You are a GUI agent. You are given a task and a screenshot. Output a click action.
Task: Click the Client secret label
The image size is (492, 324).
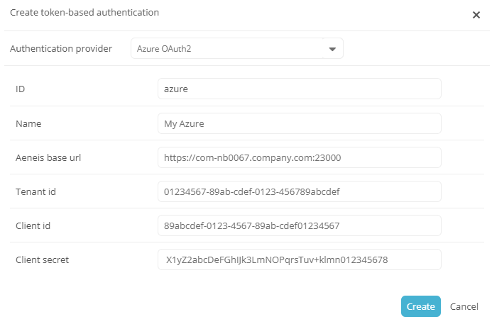click(x=42, y=259)
